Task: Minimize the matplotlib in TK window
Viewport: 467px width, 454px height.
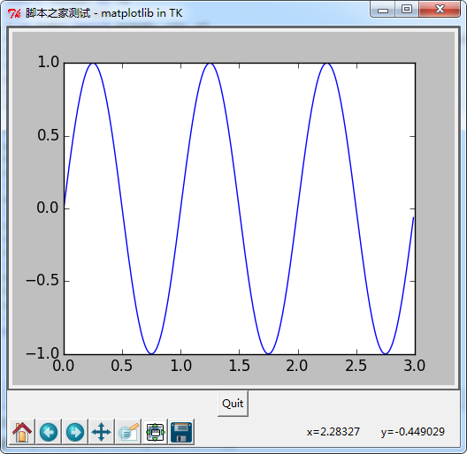Action: pyautogui.click(x=382, y=10)
